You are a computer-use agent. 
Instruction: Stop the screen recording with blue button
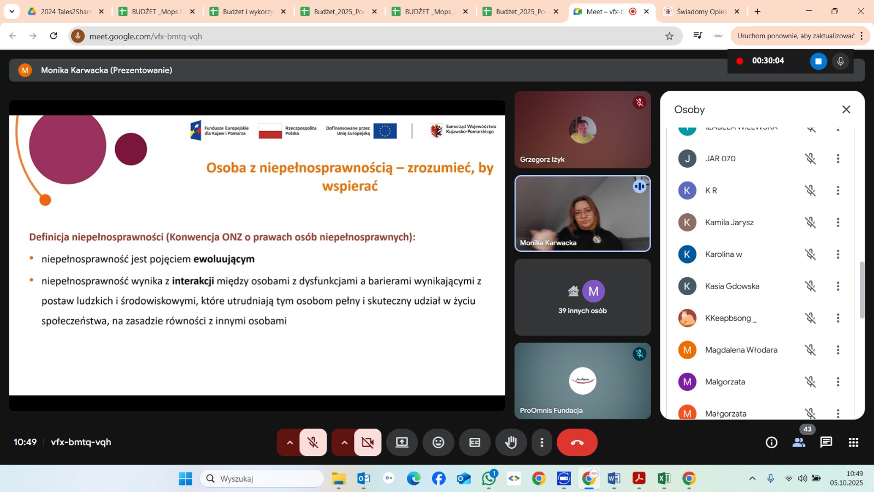click(818, 61)
